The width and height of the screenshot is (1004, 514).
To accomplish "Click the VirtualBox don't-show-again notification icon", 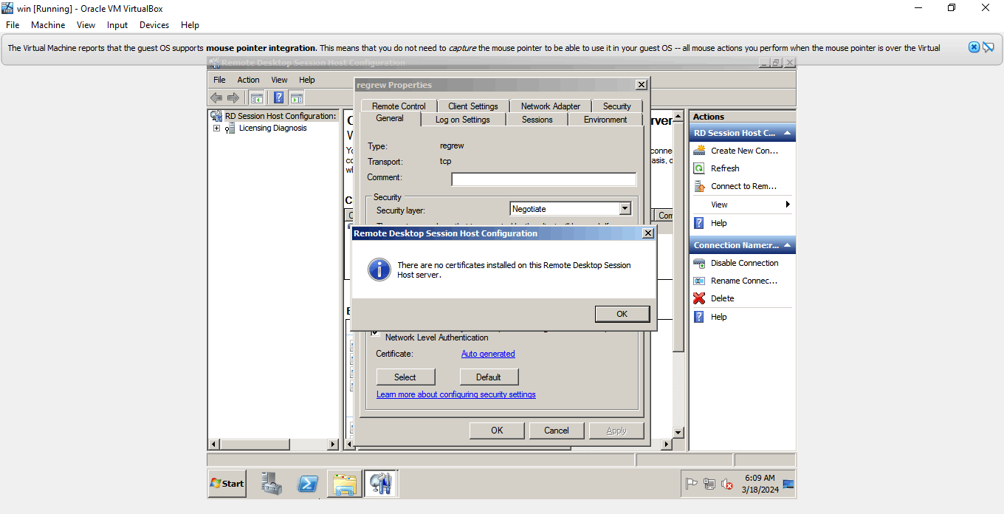I will click(x=988, y=47).
